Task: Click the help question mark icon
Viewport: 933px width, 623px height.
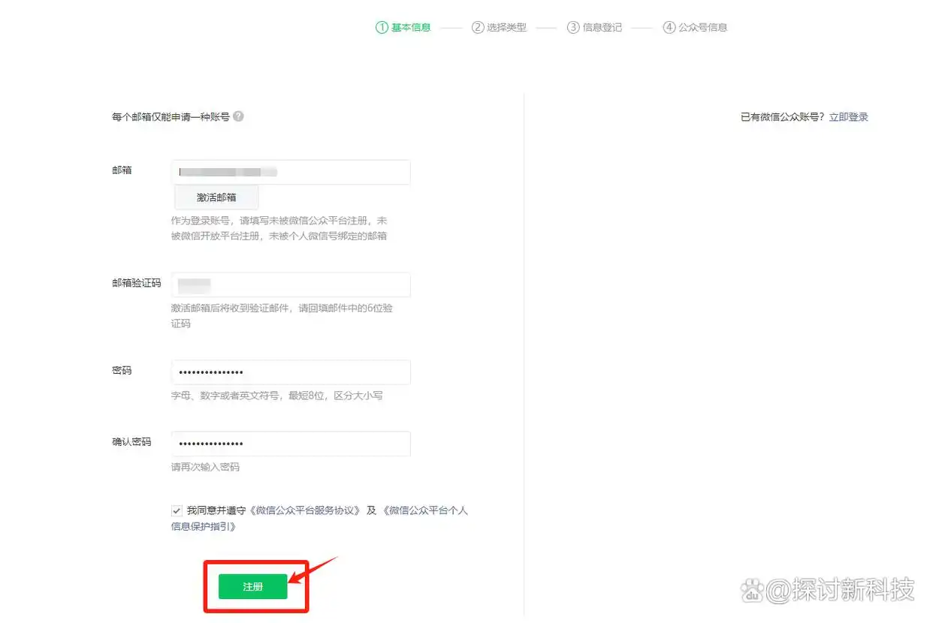Action: [x=238, y=116]
